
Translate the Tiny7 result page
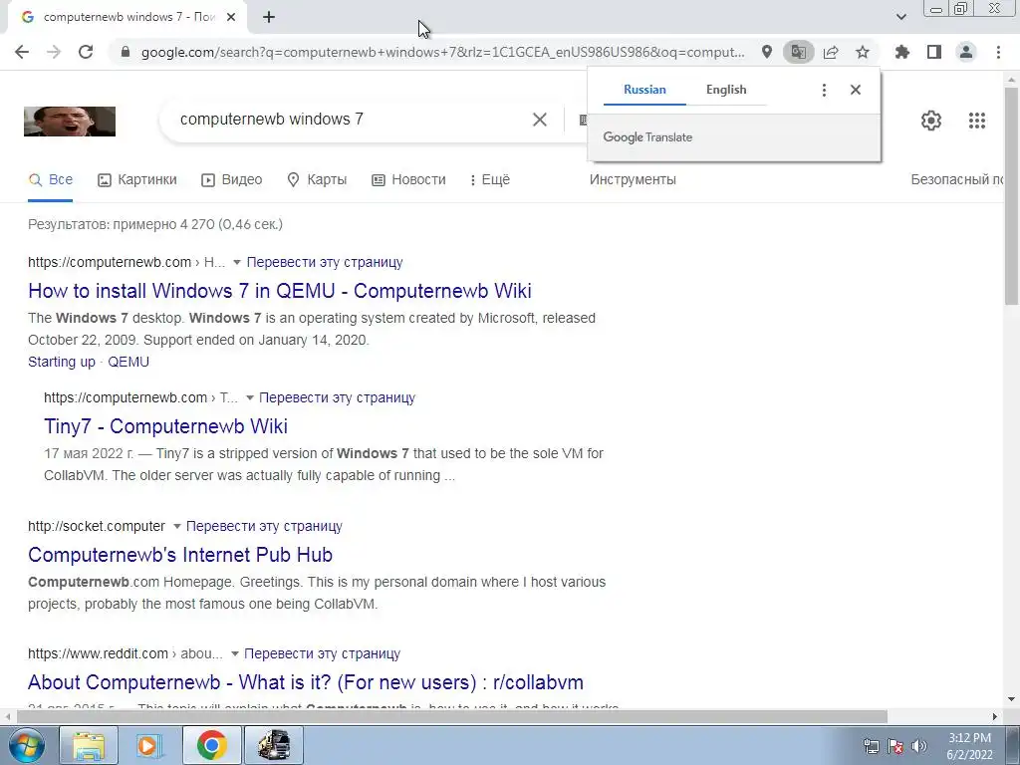[x=337, y=397]
